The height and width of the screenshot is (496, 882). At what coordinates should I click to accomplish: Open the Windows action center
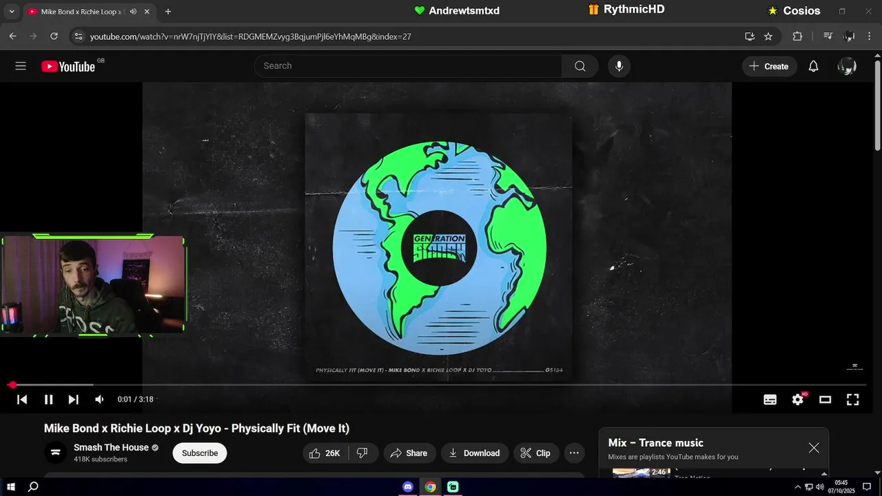[867, 487]
